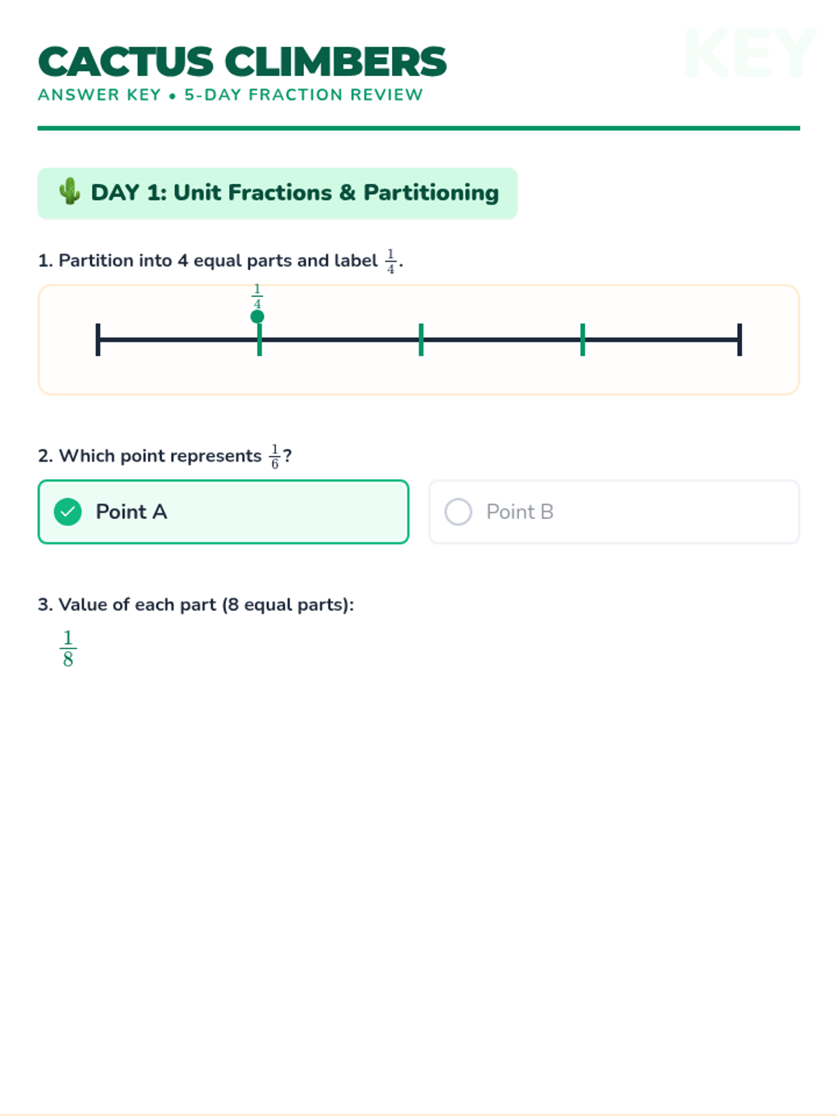Image resolution: width=837 pixels, height=1116 pixels.
Task: Click the Day 1 Unit Fractions heading text
Action: (x=294, y=193)
